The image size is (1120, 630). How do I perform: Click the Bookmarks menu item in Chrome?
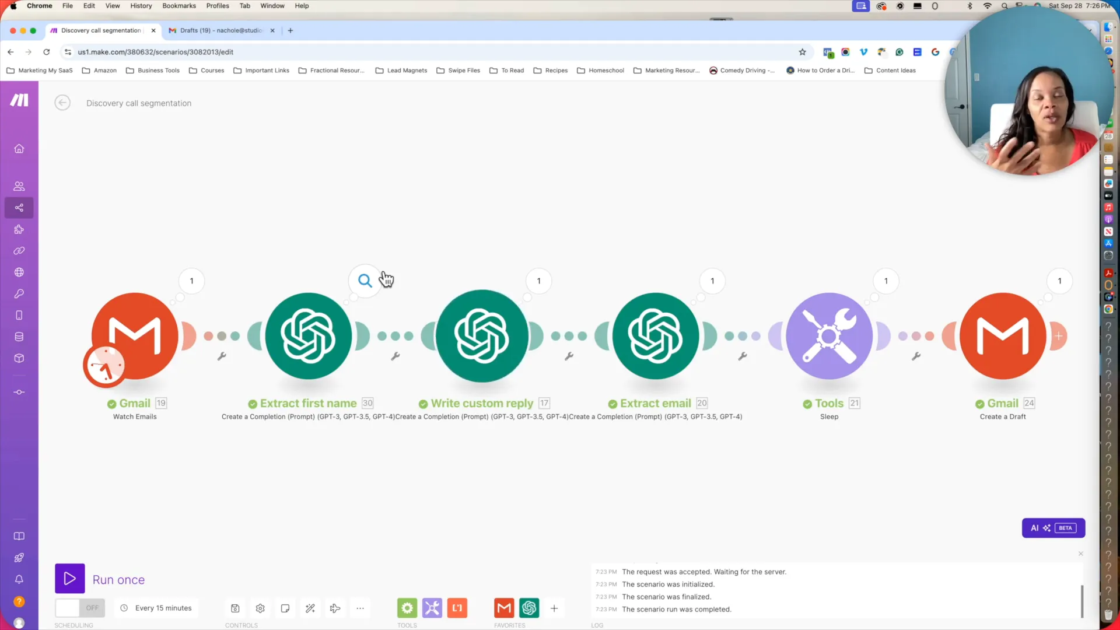coord(179,6)
